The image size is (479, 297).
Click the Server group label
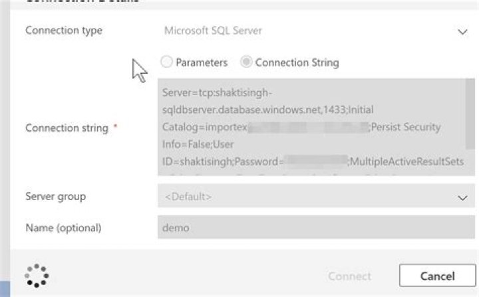point(56,197)
